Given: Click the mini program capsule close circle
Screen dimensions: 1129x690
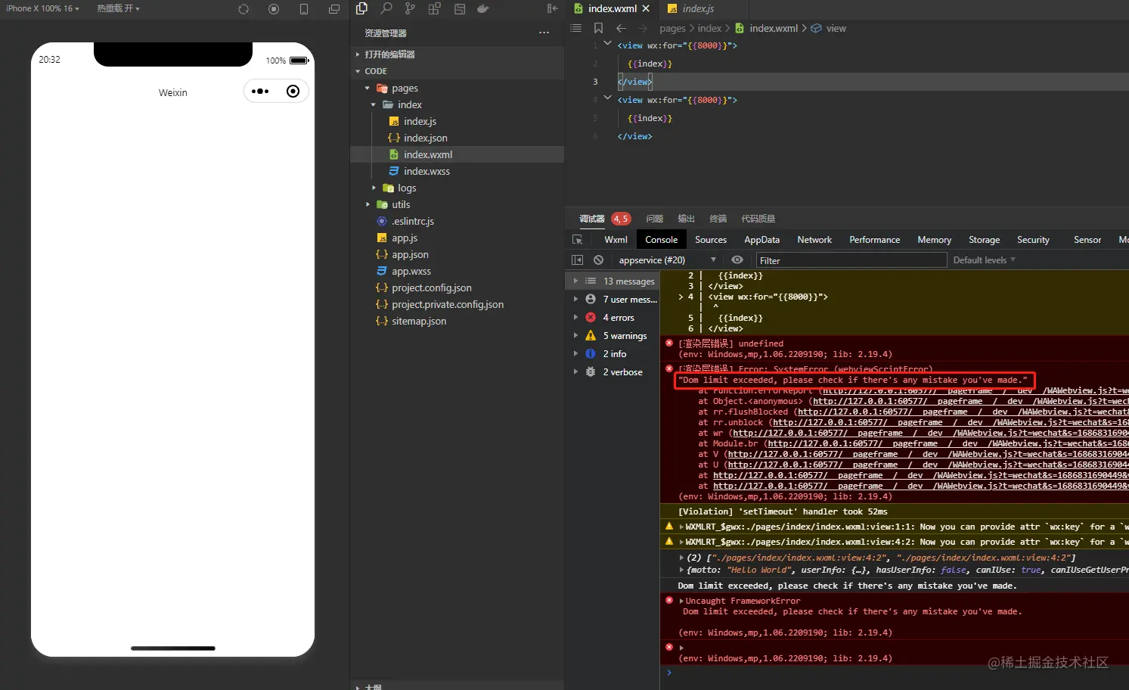Looking at the screenshot, I should pos(293,92).
